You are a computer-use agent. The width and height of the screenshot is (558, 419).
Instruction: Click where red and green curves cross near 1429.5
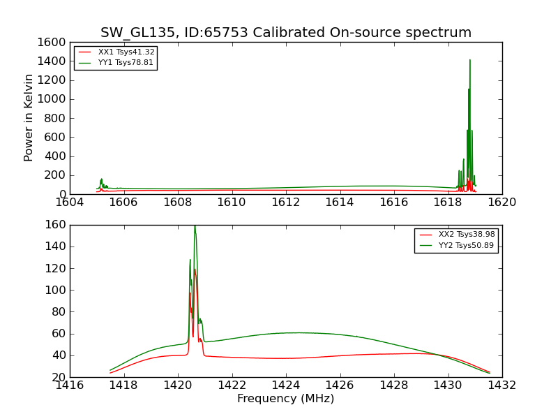pos(435,354)
